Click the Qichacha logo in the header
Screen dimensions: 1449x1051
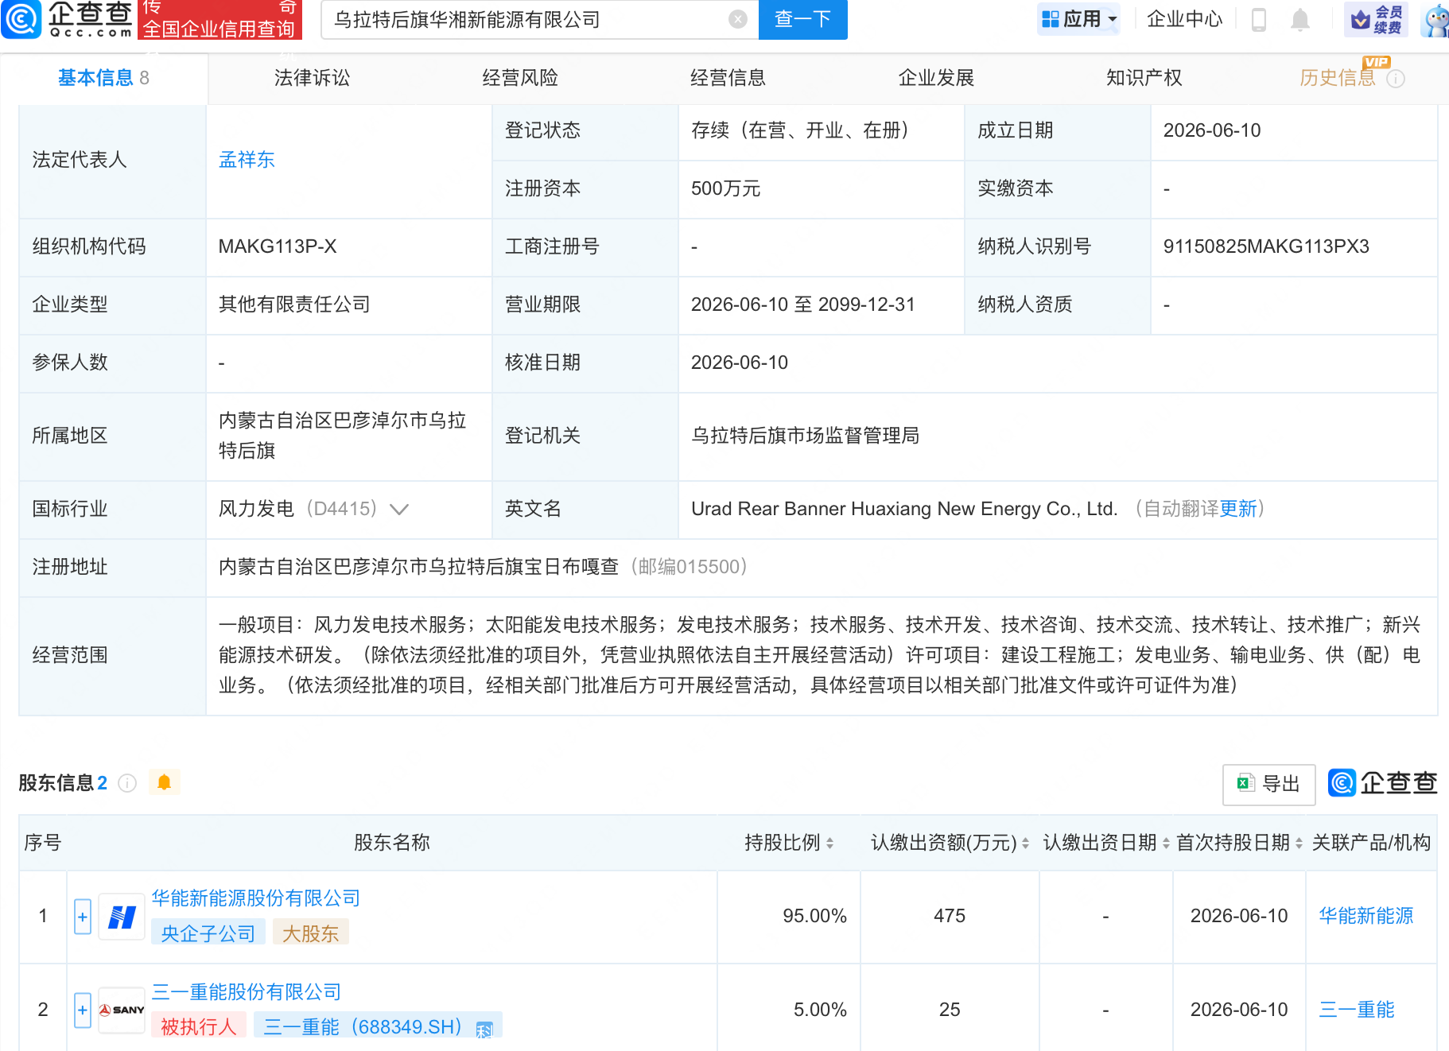pos(68,19)
